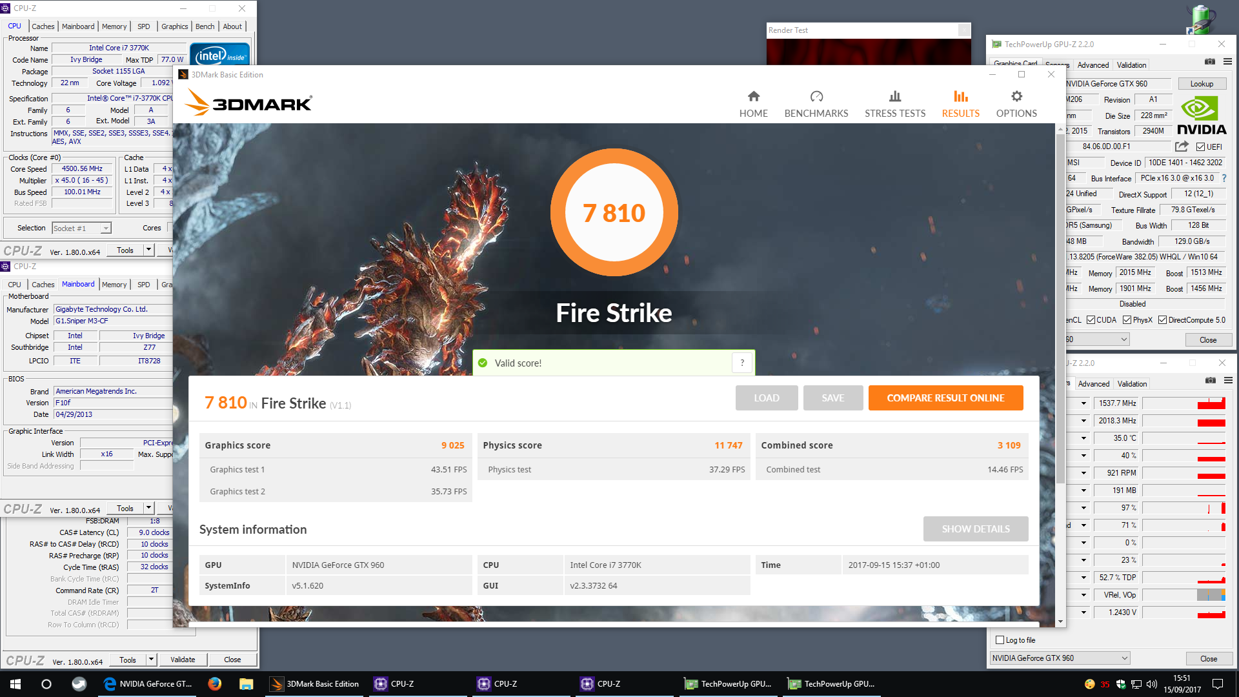Open hamburger menu in GPU-Z Sensors window
This screenshot has width=1239, height=697.
[1228, 380]
